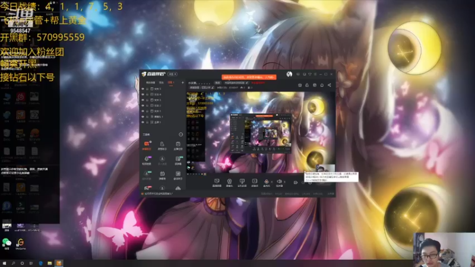Open the person-shaped tool in toolbox top row

[x=162, y=145]
